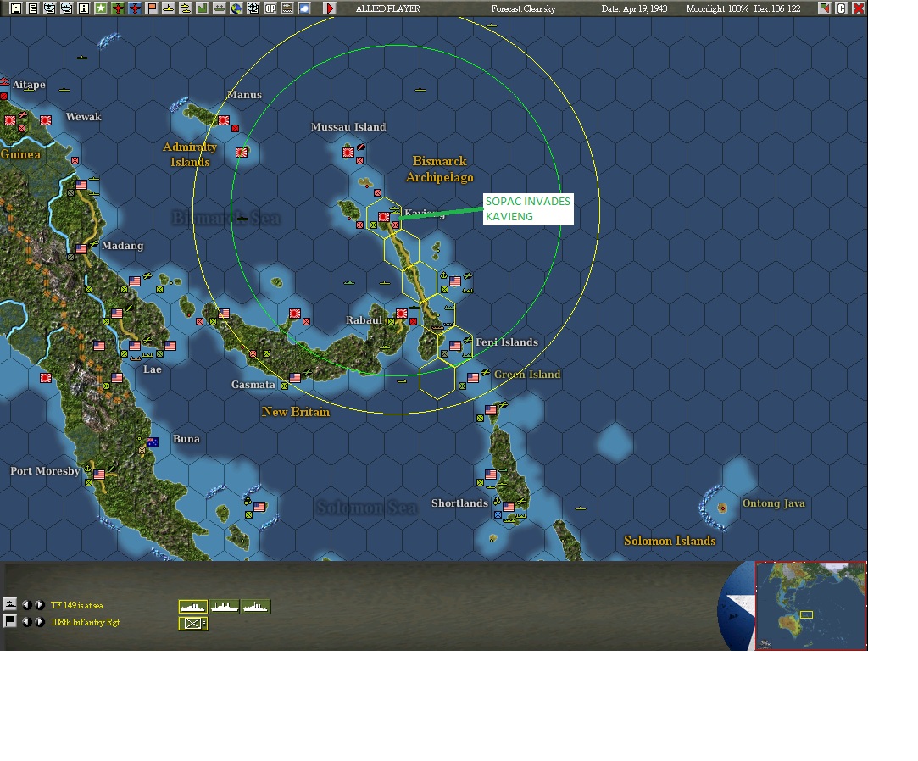
Task: Click the green factory industry toolbar icon
Action: 202,8
